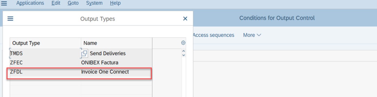Expand the More dropdown

point(252,35)
